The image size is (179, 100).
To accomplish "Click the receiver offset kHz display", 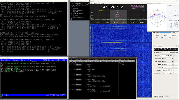I will (x=166, y=49).
